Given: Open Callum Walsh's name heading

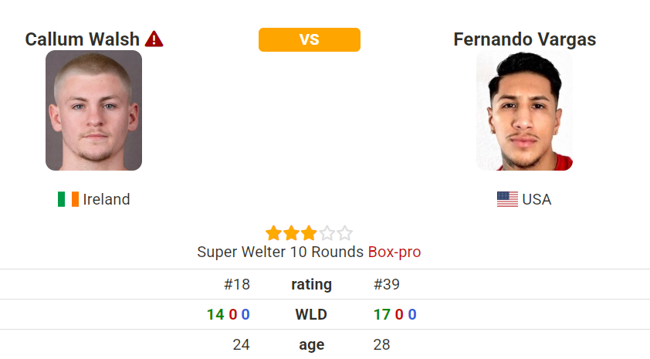Looking at the screenshot, I should click(82, 39).
